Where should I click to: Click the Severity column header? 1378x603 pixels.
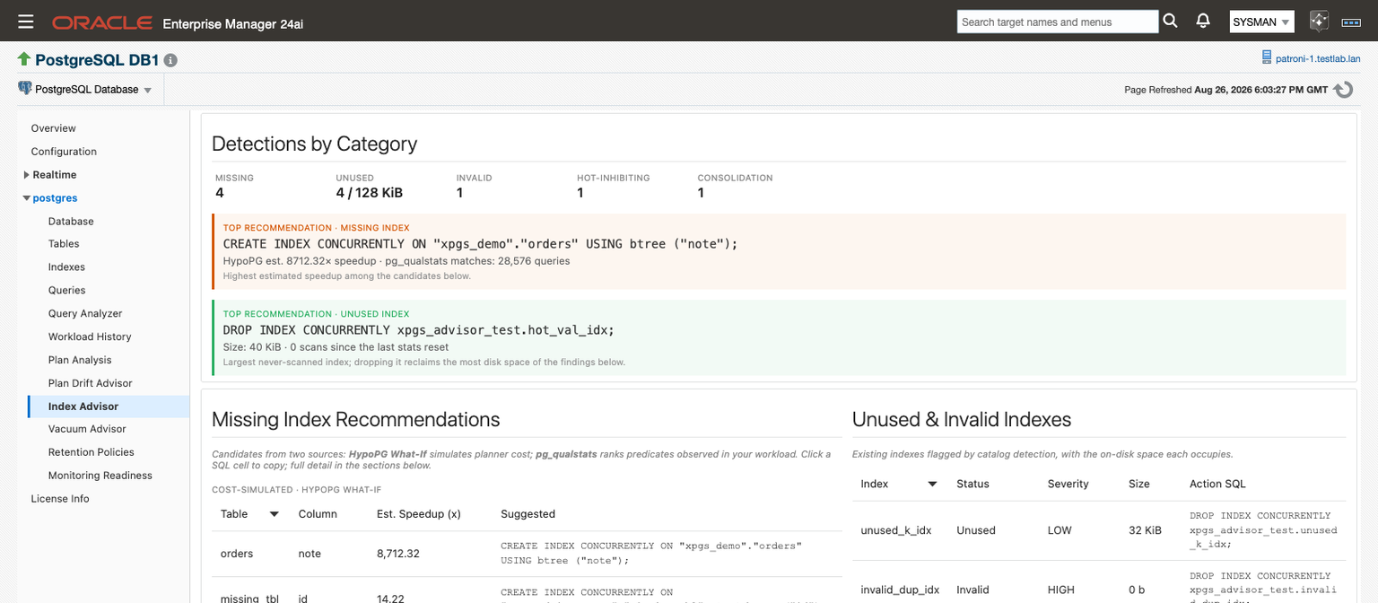pos(1068,484)
